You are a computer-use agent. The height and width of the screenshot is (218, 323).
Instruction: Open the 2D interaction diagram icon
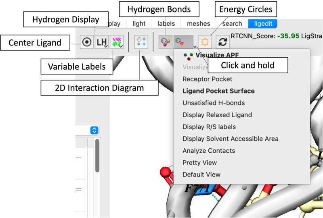141,42
